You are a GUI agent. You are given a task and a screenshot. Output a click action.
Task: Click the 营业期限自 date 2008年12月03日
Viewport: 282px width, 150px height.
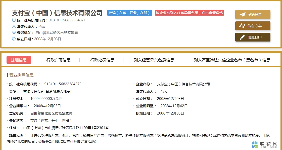click(x=47, y=106)
